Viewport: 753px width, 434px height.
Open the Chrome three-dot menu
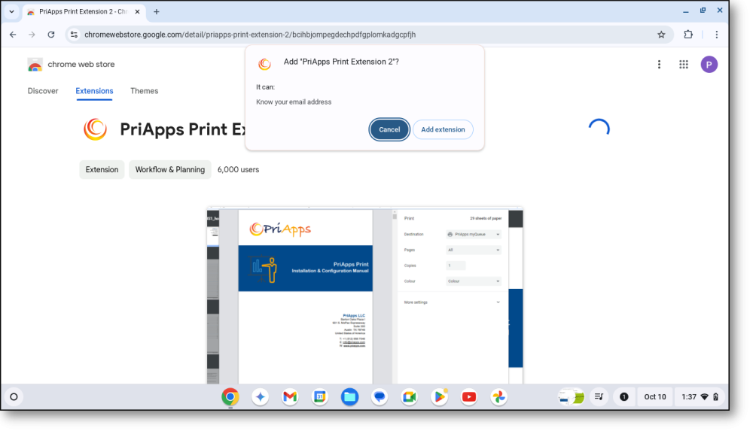click(717, 35)
